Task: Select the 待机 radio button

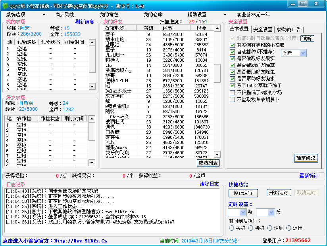Action: pos(251,228)
